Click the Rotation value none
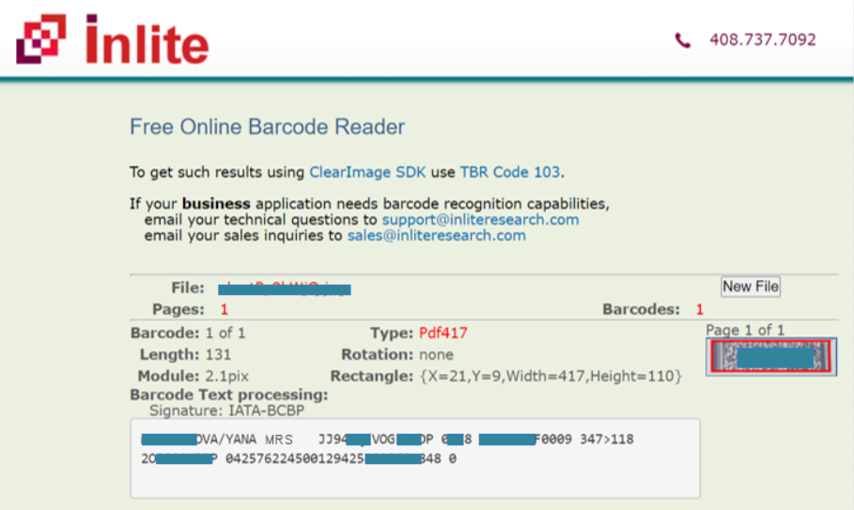854x510 pixels. [436, 355]
